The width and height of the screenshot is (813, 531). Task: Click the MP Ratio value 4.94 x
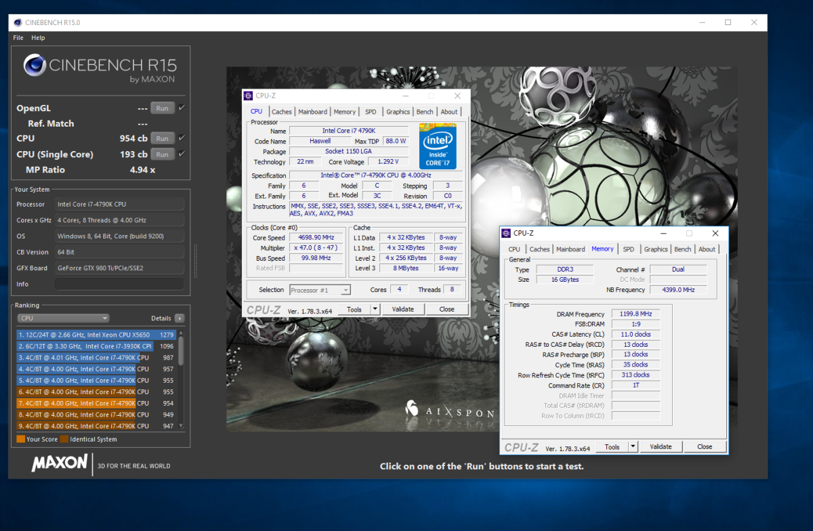(142, 169)
